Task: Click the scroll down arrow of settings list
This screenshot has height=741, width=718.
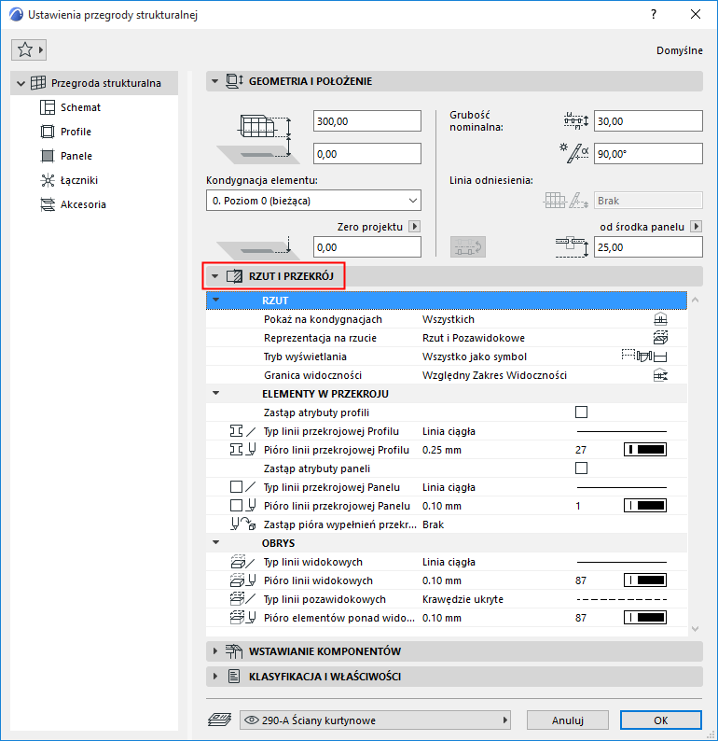Action: pos(695,628)
